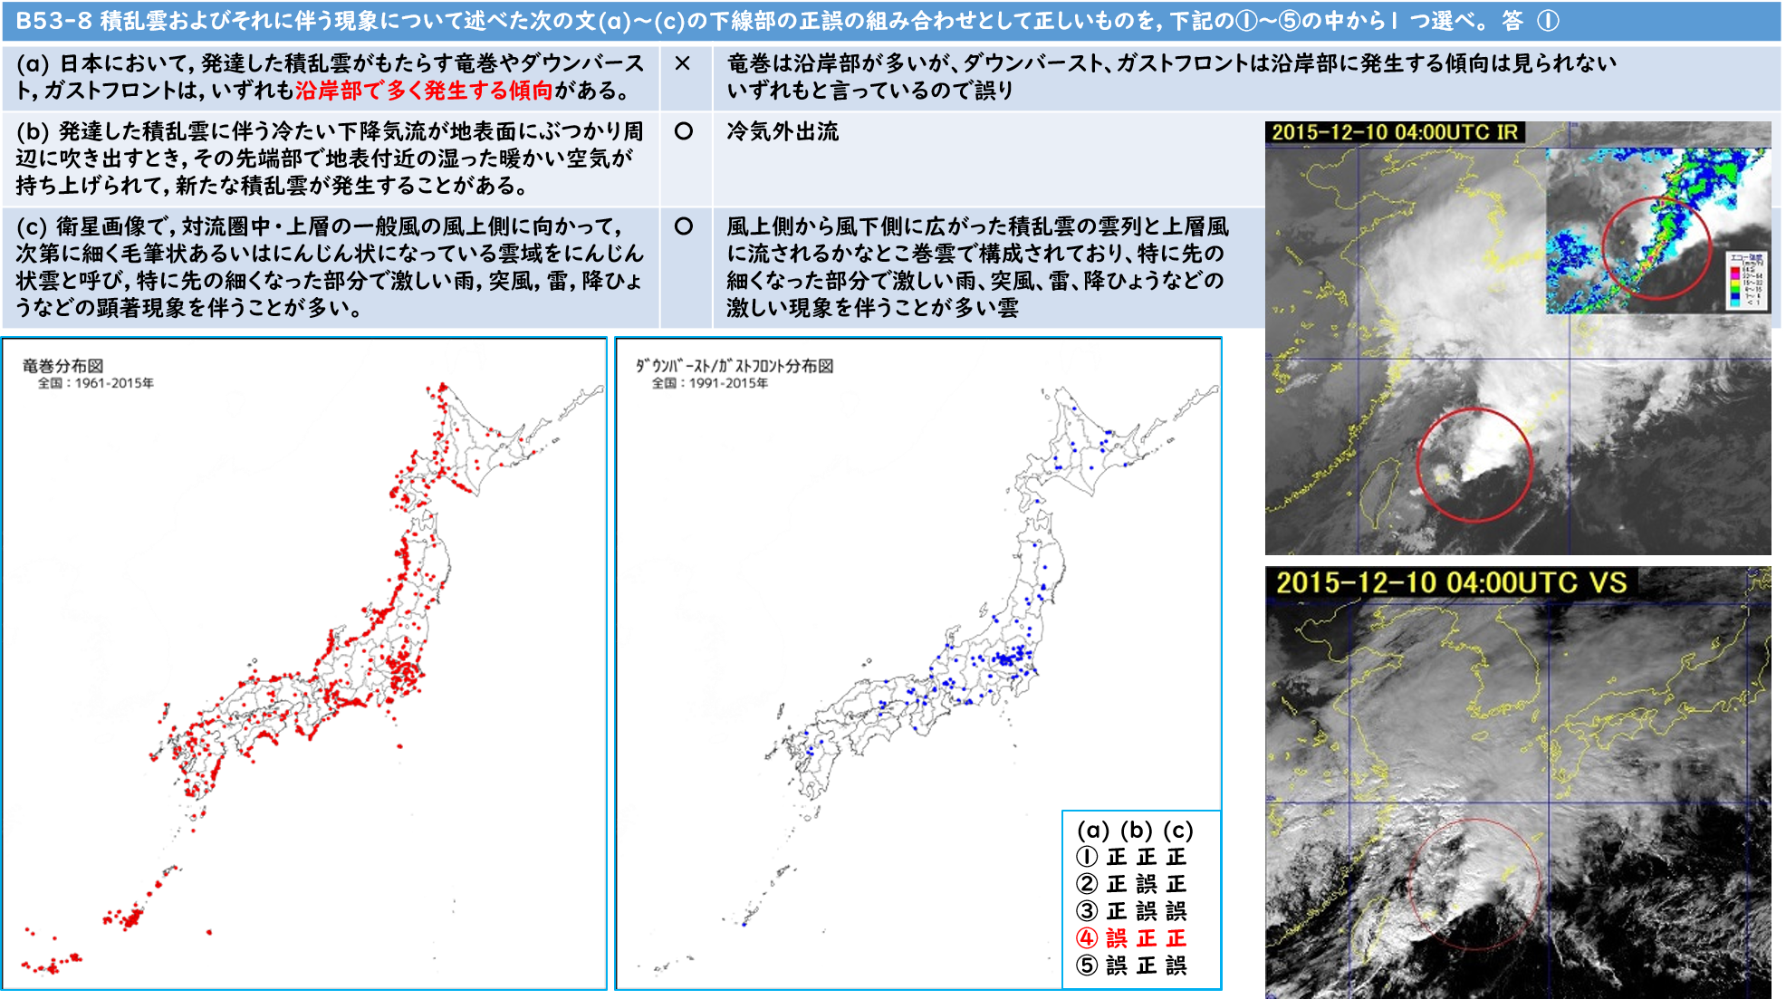Click the red circle in radar echo inset
The height and width of the screenshot is (999, 1786).
pos(1656,247)
